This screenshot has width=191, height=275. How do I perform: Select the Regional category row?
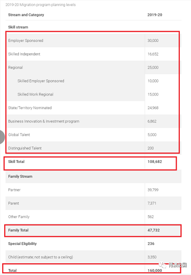pyautogui.click(x=93, y=68)
